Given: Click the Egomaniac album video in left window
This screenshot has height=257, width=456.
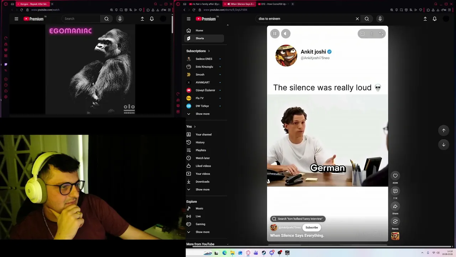Looking at the screenshot, I should [x=90, y=70].
